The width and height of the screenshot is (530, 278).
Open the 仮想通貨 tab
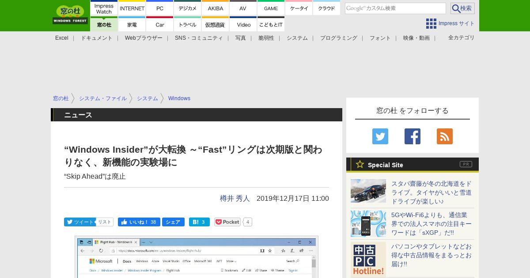(216, 24)
